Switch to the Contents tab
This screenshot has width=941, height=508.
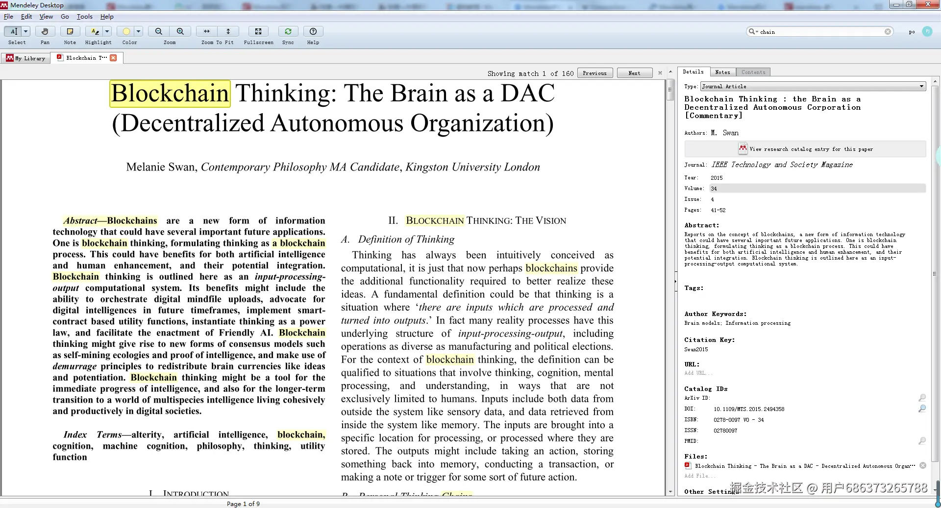click(753, 72)
